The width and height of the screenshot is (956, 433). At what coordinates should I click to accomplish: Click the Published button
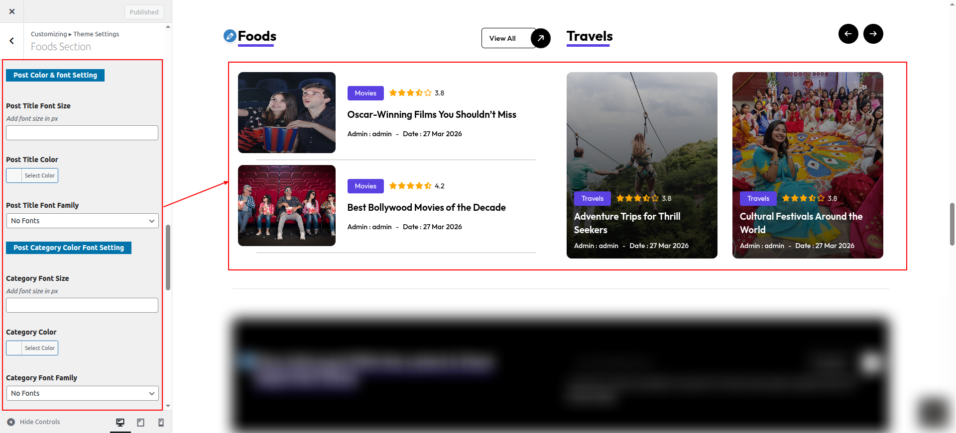144,12
